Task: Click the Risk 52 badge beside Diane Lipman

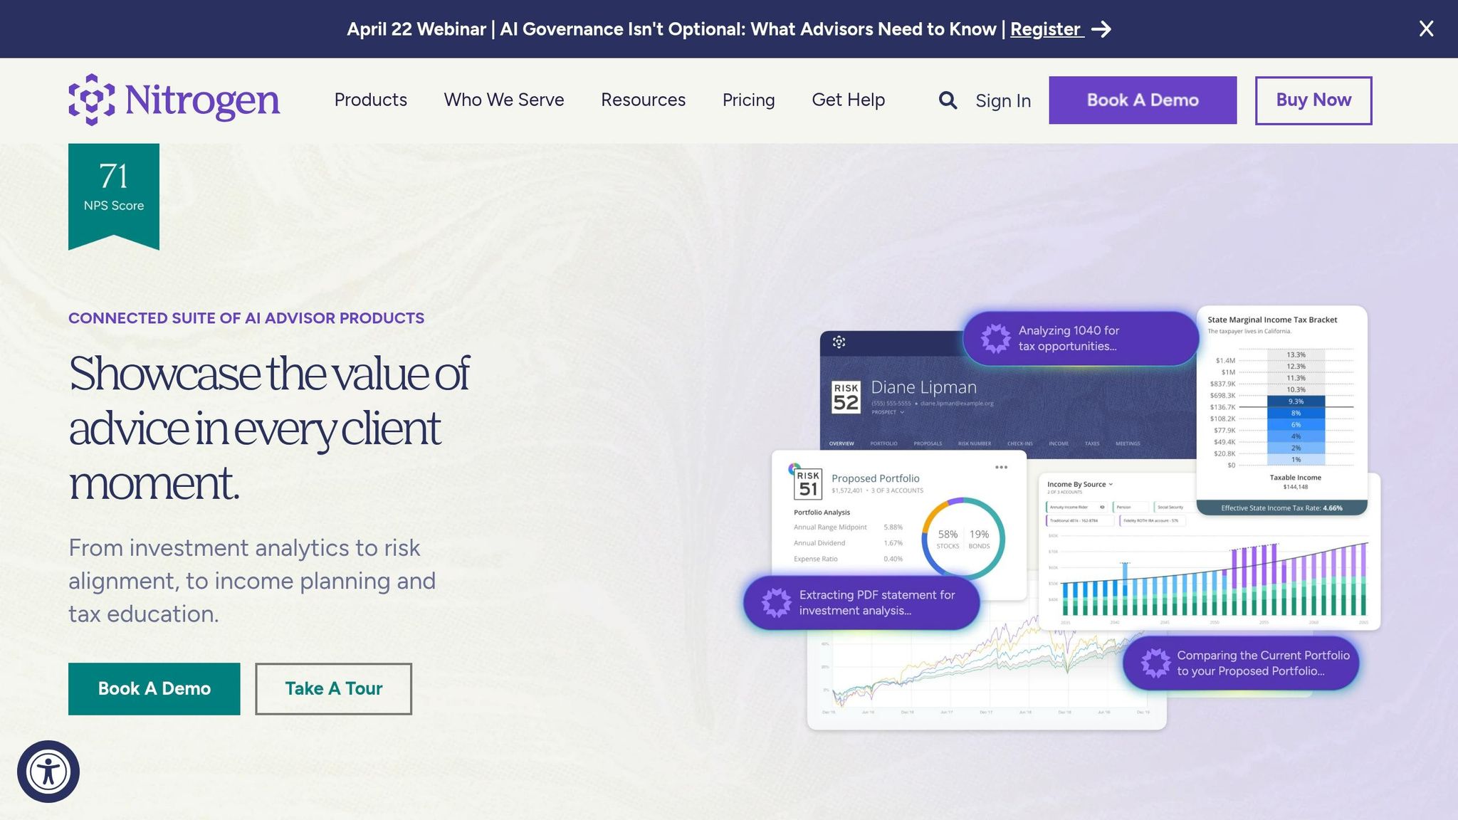Action: tap(846, 397)
